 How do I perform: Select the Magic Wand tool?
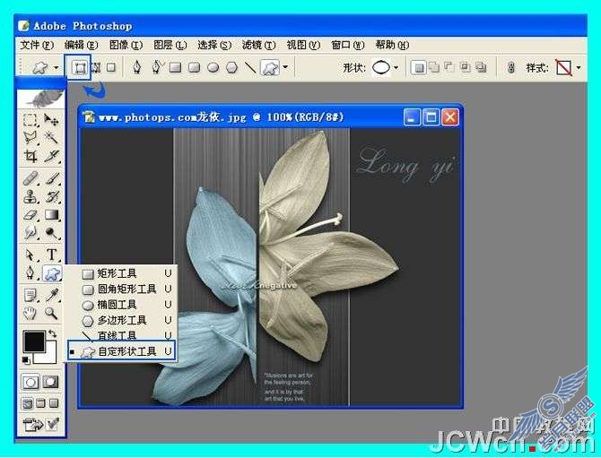(x=51, y=137)
